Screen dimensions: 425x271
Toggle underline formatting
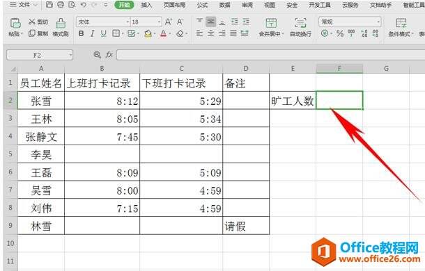104,34
